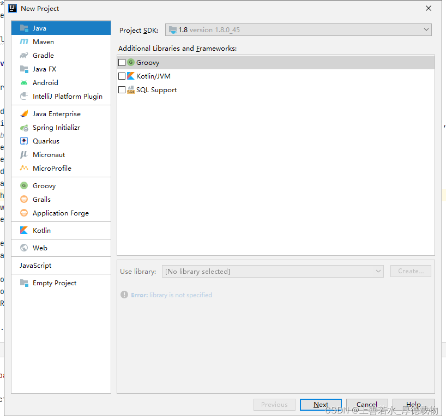
Task: Close the New Project dialog
Action: point(429,8)
